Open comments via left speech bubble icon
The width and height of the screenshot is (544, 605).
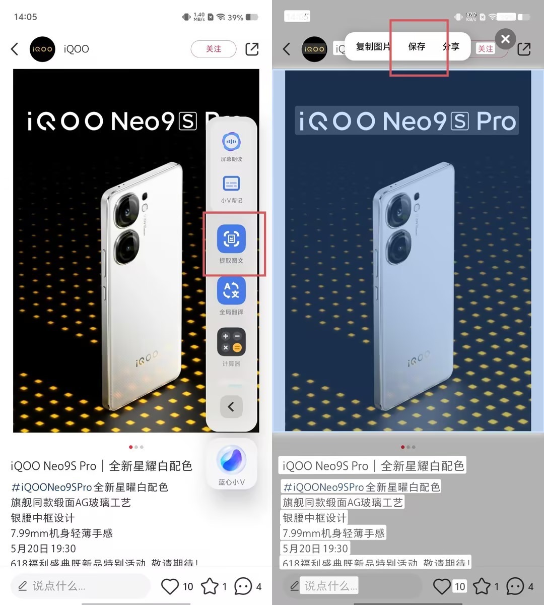[243, 586]
